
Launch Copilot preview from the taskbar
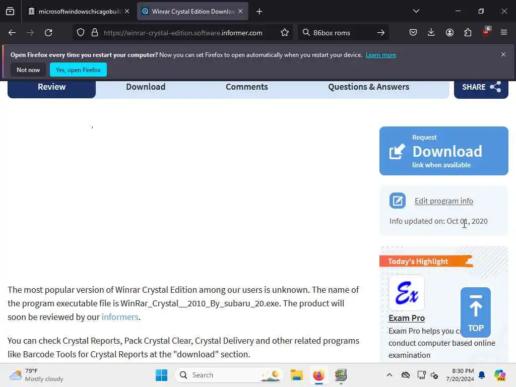click(500, 375)
